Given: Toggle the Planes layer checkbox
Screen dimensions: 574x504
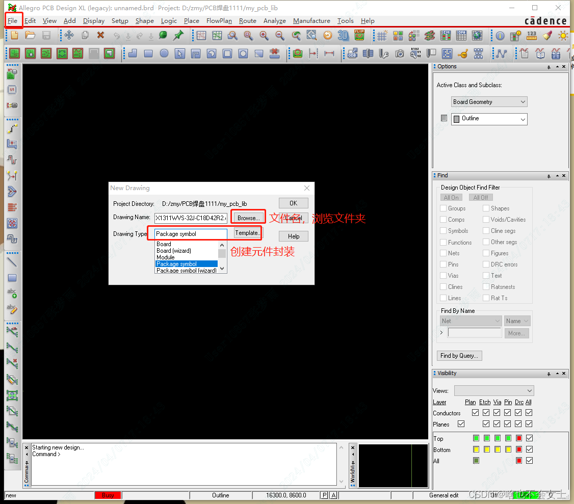Looking at the screenshot, I should tap(461, 424).
